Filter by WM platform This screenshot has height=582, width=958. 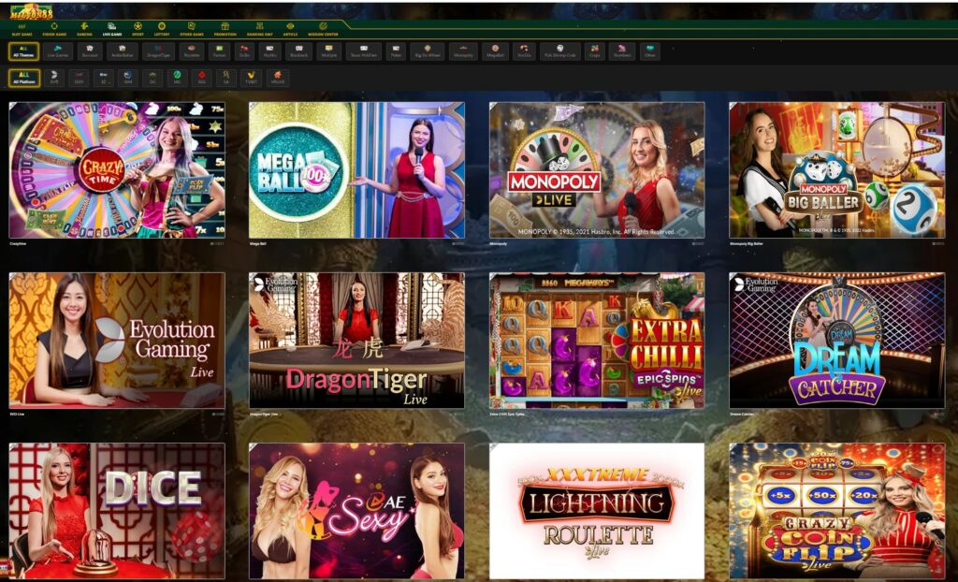pos(127,78)
